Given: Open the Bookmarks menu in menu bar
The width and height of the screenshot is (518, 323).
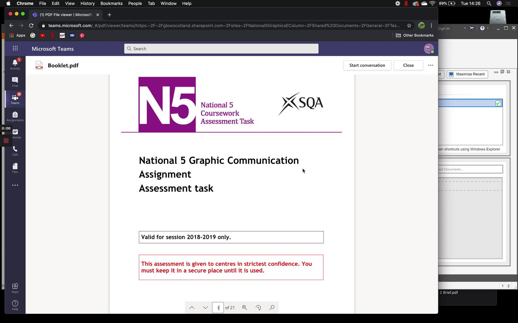Looking at the screenshot, I should pyautogui.click(x=111, y=3).
